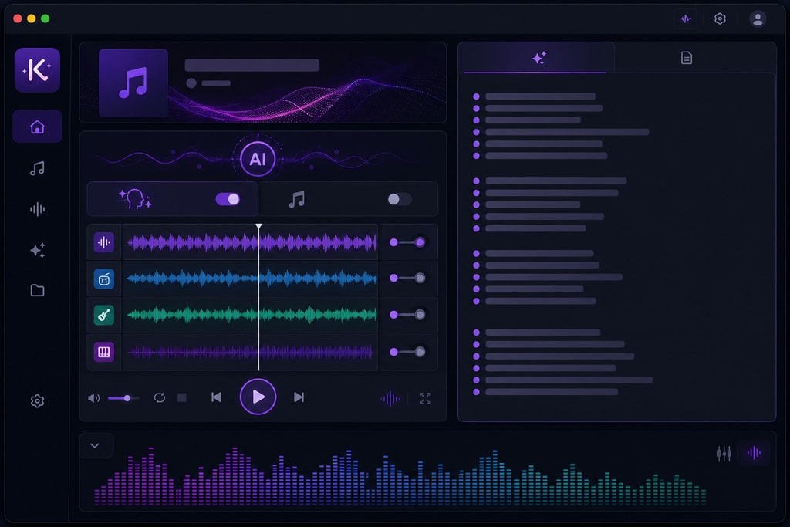Click the central AI circle button
790x527 pixels.
click(258, 159)
